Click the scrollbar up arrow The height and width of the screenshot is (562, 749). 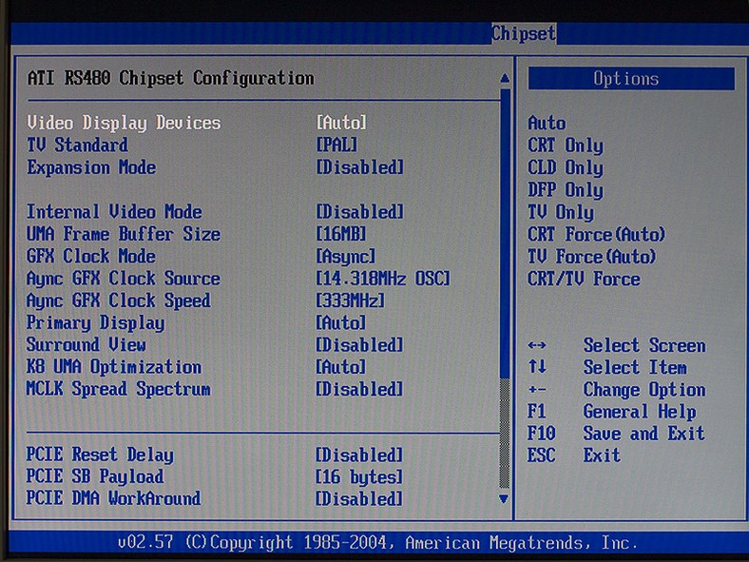pos(505,78)
